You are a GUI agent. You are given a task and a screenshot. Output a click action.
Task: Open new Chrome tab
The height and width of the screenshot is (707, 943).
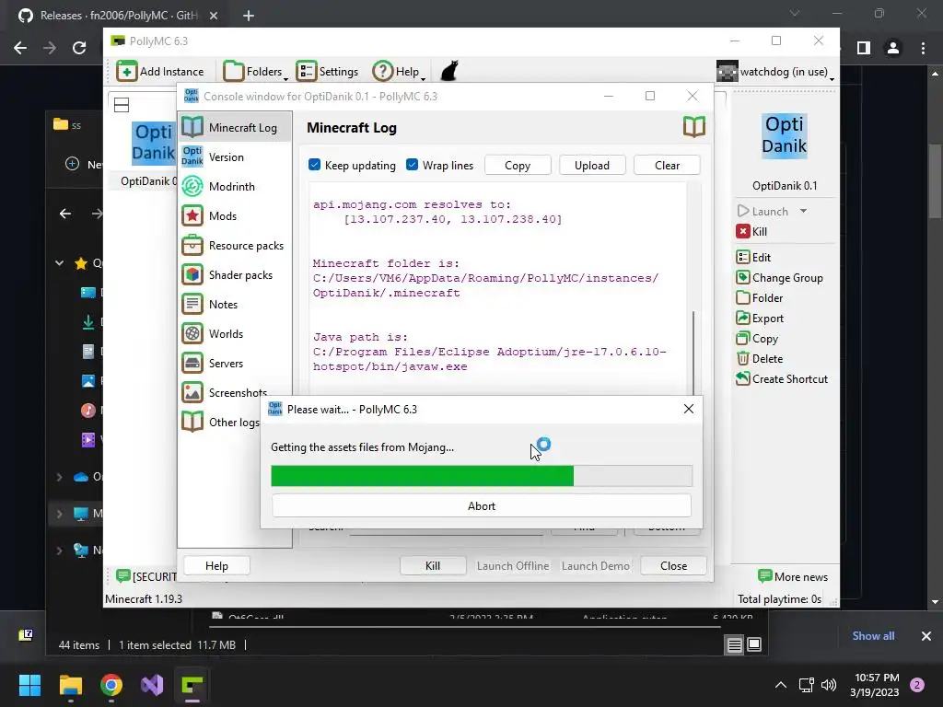click(x=249, y=16)
